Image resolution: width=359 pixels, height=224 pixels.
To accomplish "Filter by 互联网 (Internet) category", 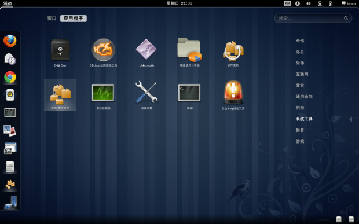I will point(302,74).
